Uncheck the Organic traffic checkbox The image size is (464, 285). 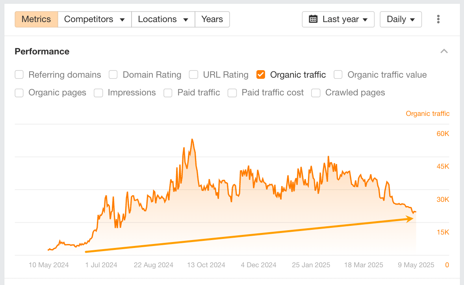(x=260, y=75)
